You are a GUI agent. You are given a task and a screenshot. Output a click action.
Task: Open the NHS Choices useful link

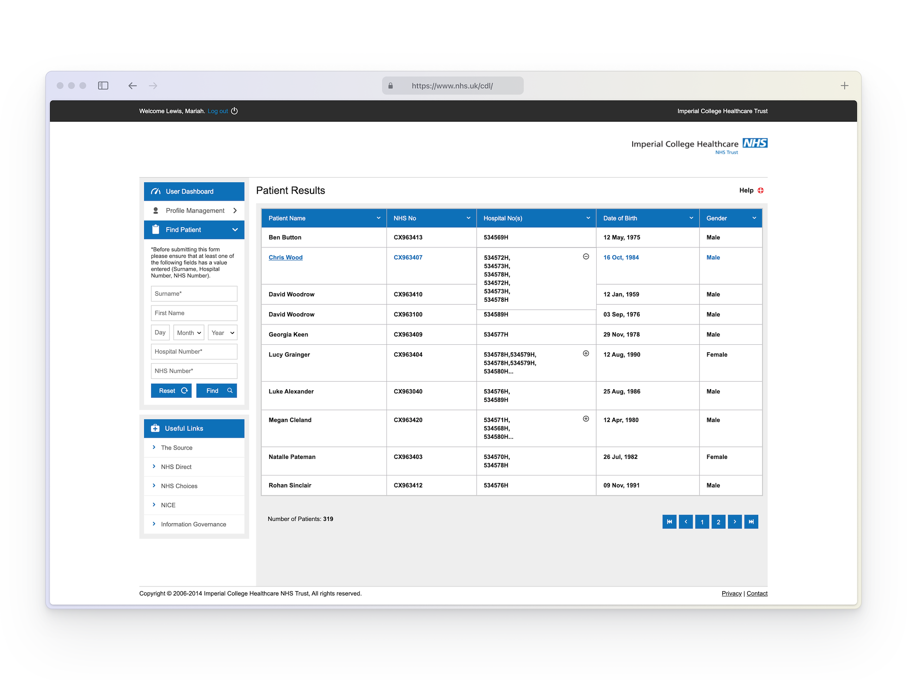(179, 486)
